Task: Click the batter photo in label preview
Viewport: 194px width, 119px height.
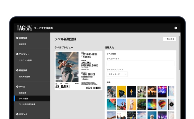Action: pos(67,67)
